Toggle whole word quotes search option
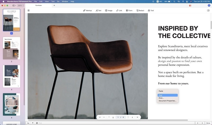212x125 pixels. point(33,123)
